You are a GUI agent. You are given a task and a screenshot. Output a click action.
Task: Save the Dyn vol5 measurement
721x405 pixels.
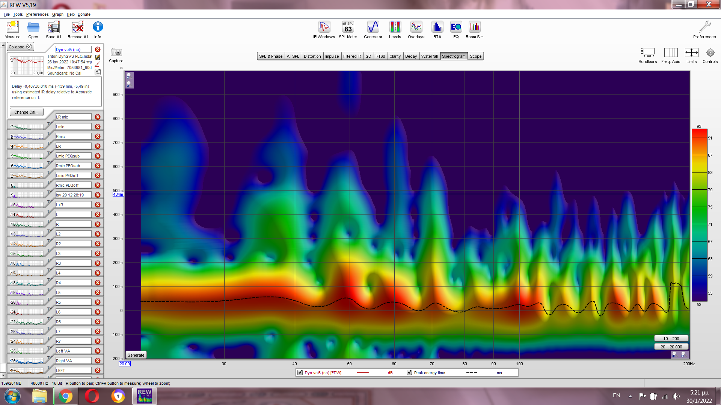pos(98,57)
